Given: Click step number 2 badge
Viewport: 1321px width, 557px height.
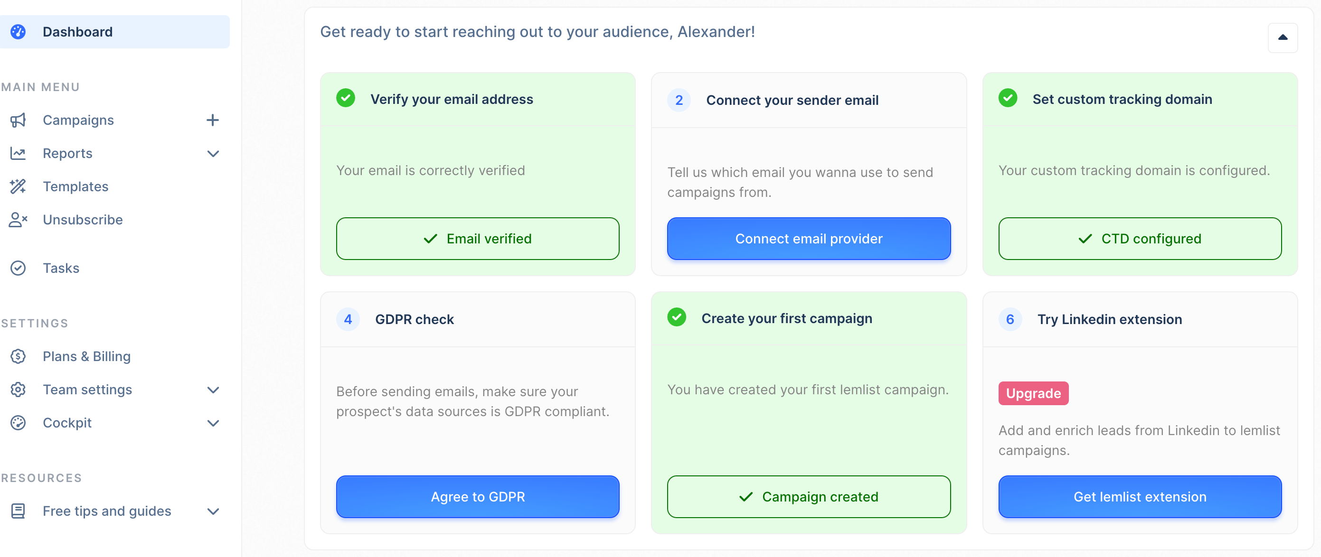Looking at the screenshot, I should pos(679,100).
